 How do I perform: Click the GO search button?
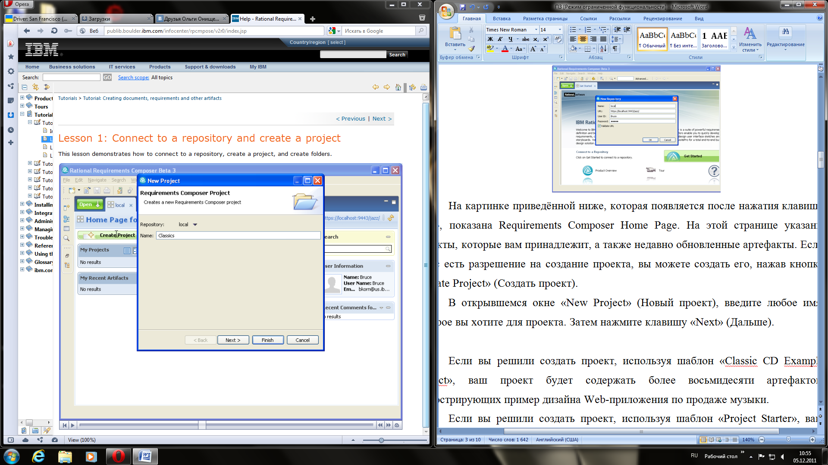pos(107,77)
